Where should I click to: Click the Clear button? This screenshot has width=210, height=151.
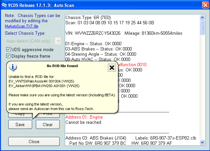pyautogui.click(x=48, y=124)
